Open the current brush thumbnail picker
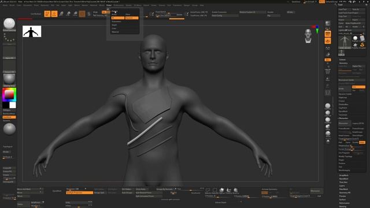Screen dimensions: 370x208 tap(9, 24)
